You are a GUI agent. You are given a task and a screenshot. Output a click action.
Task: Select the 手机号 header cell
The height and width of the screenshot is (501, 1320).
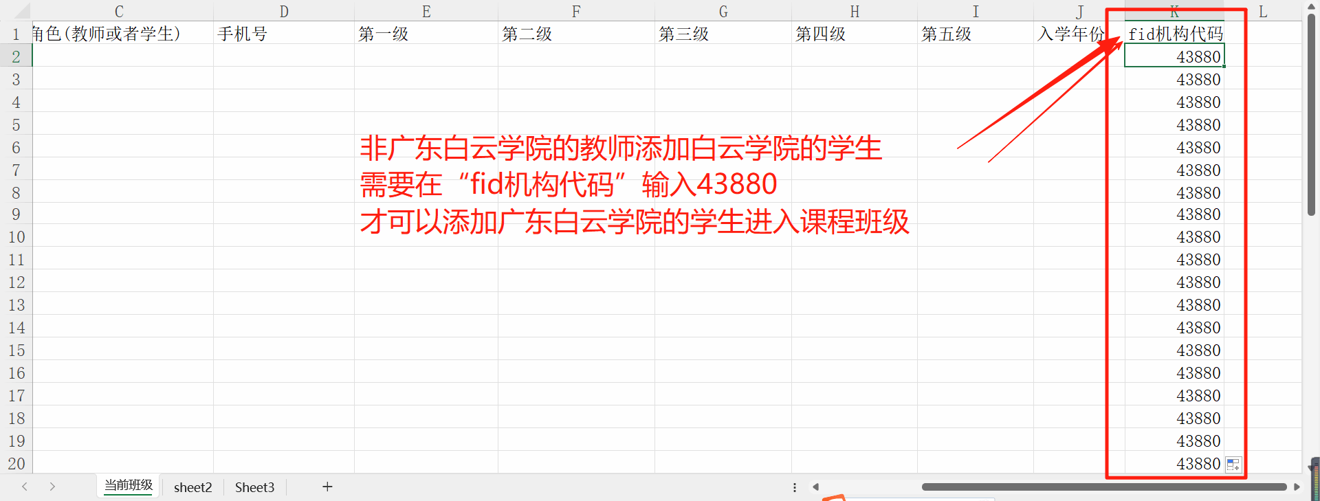coord(283,34)
